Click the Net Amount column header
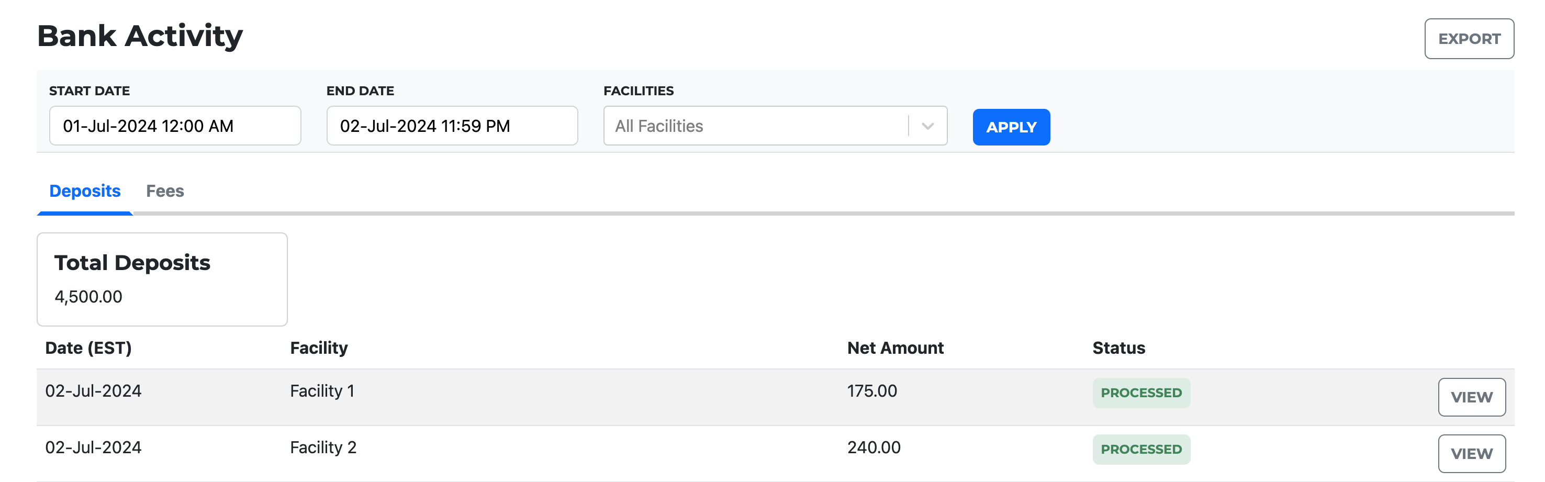This screenshot has height=482, width=1545. [x=895, y=348]
